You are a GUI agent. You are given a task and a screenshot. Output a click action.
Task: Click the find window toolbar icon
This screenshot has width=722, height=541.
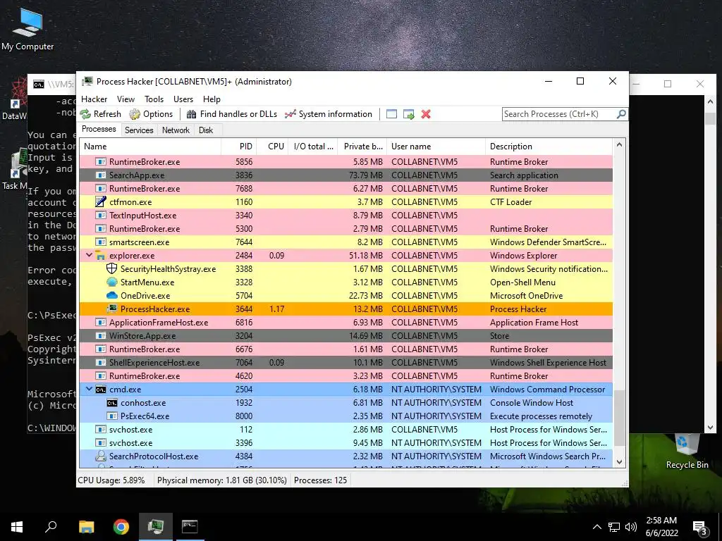391,114
